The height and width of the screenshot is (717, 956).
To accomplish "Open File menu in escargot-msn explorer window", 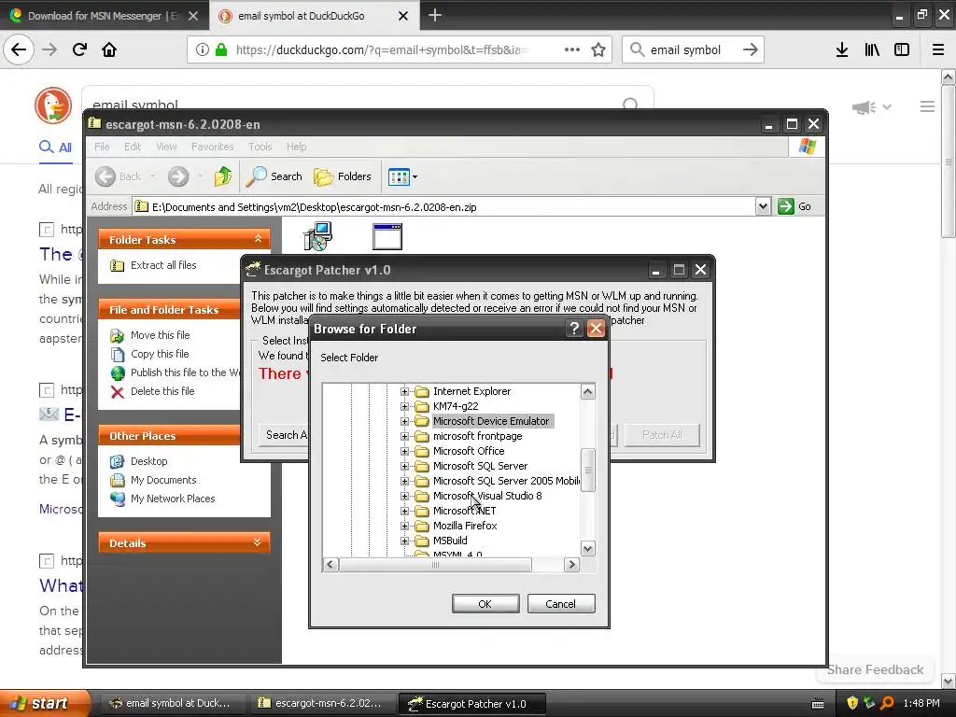I will (x=102, y=147).
